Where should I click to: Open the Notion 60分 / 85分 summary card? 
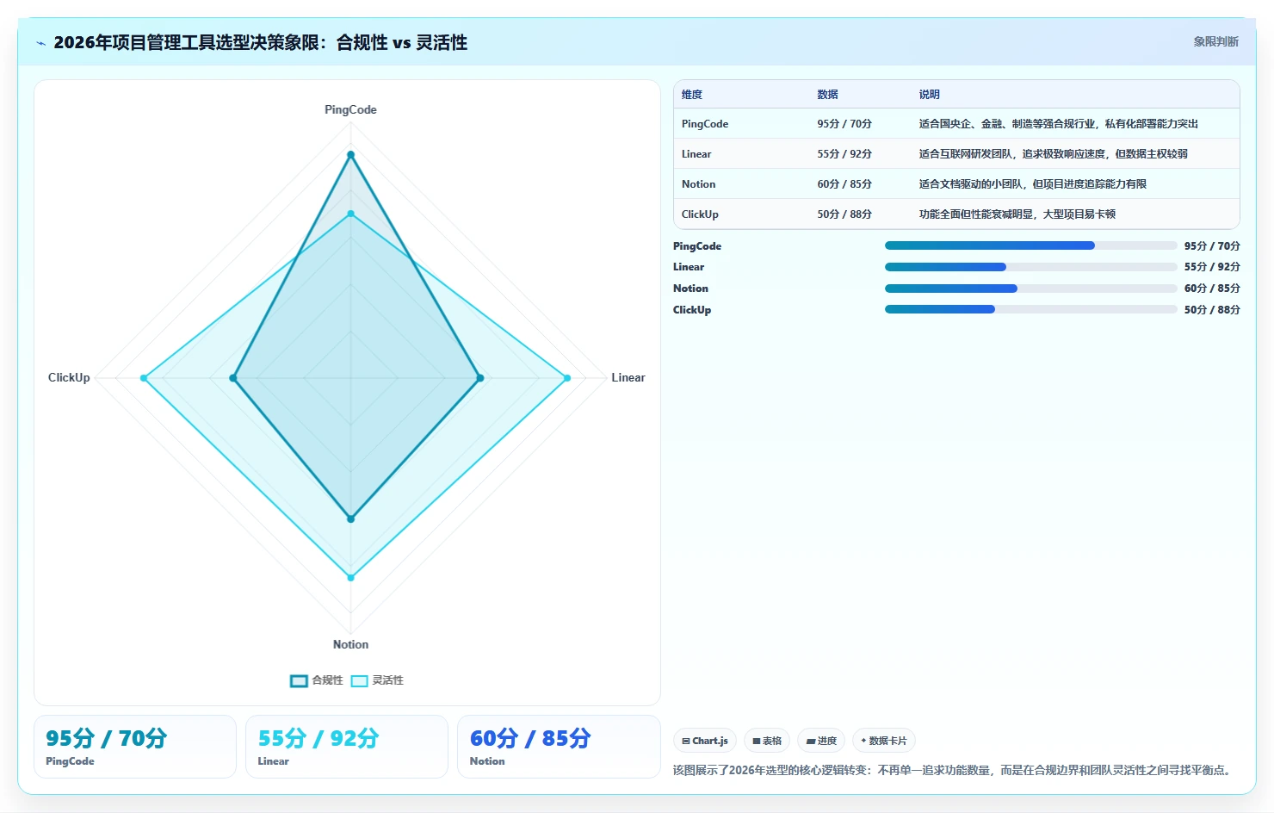(x=559, y=747)
